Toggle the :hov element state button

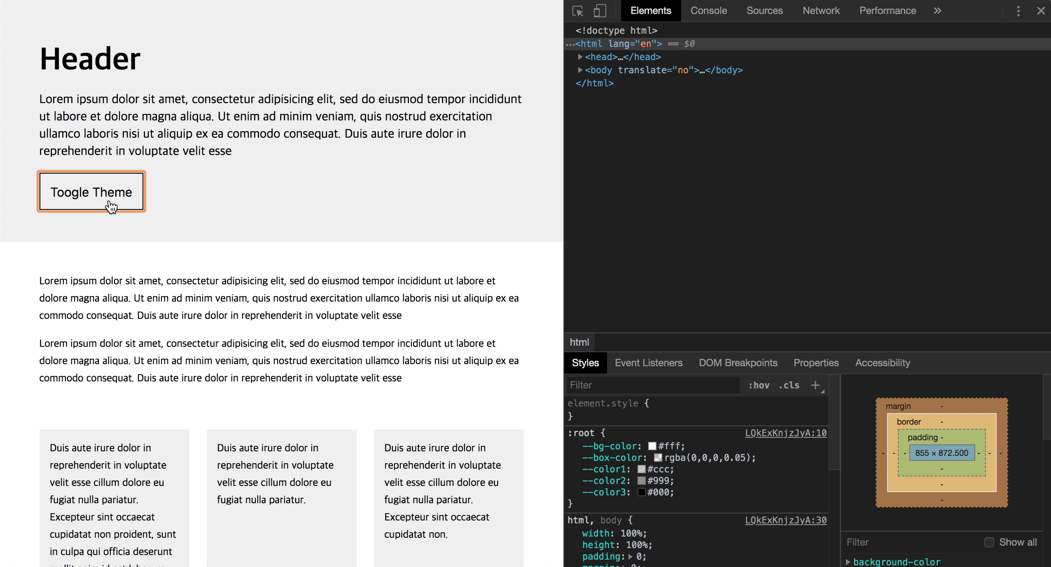click(x=759, y=385)
